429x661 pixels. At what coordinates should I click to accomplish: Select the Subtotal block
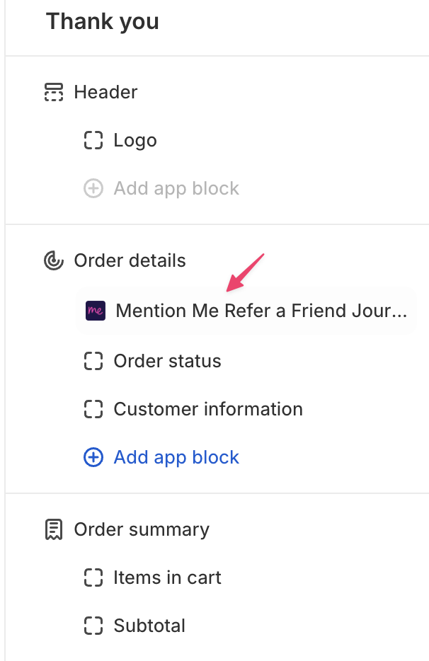149,626
